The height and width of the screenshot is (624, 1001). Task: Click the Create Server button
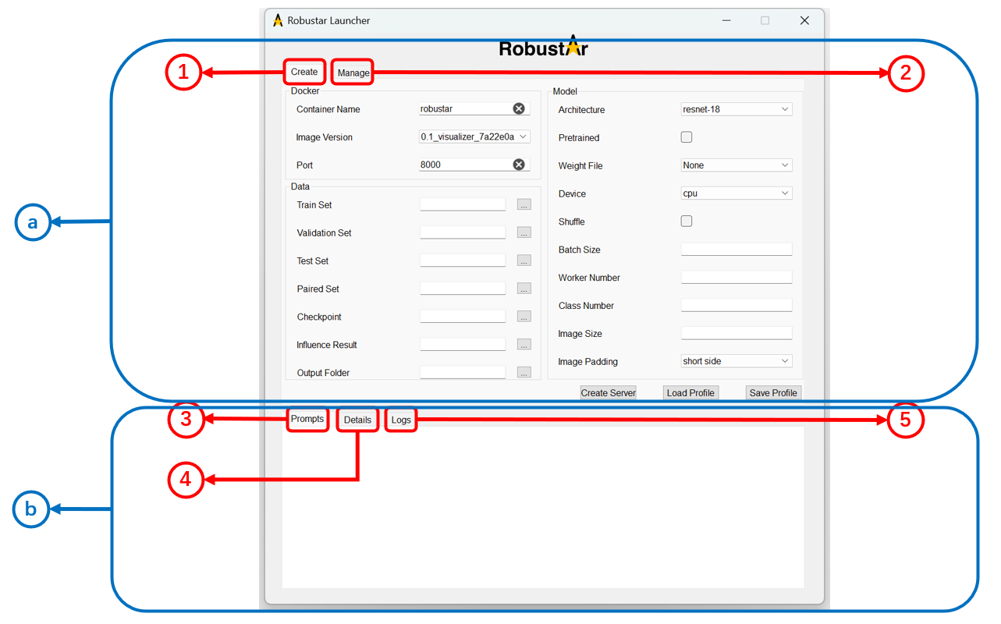609,392
